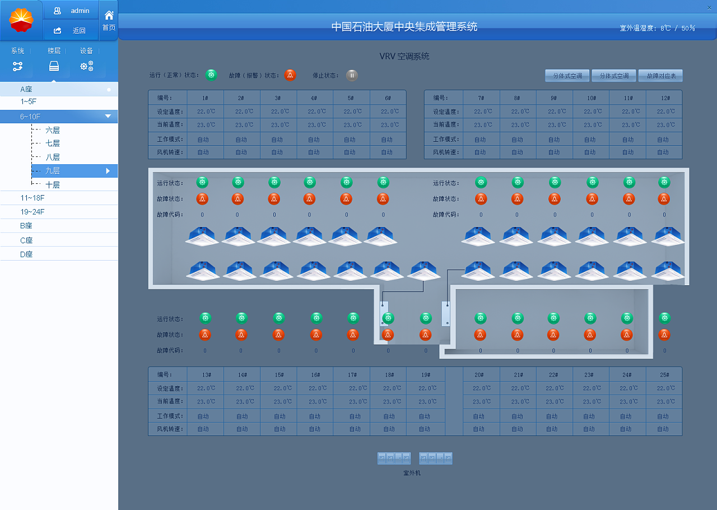Image resolution: width=717 pixels, height=510 pixels.
Task: Click the first 室外机 outdoor unit icon
Action: (394, 458)
